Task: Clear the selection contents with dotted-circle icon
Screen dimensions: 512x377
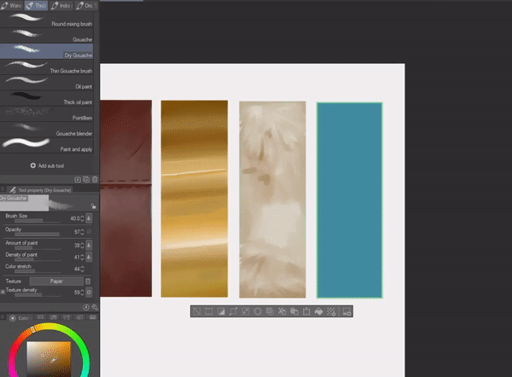Action: [x=258, y=311]
